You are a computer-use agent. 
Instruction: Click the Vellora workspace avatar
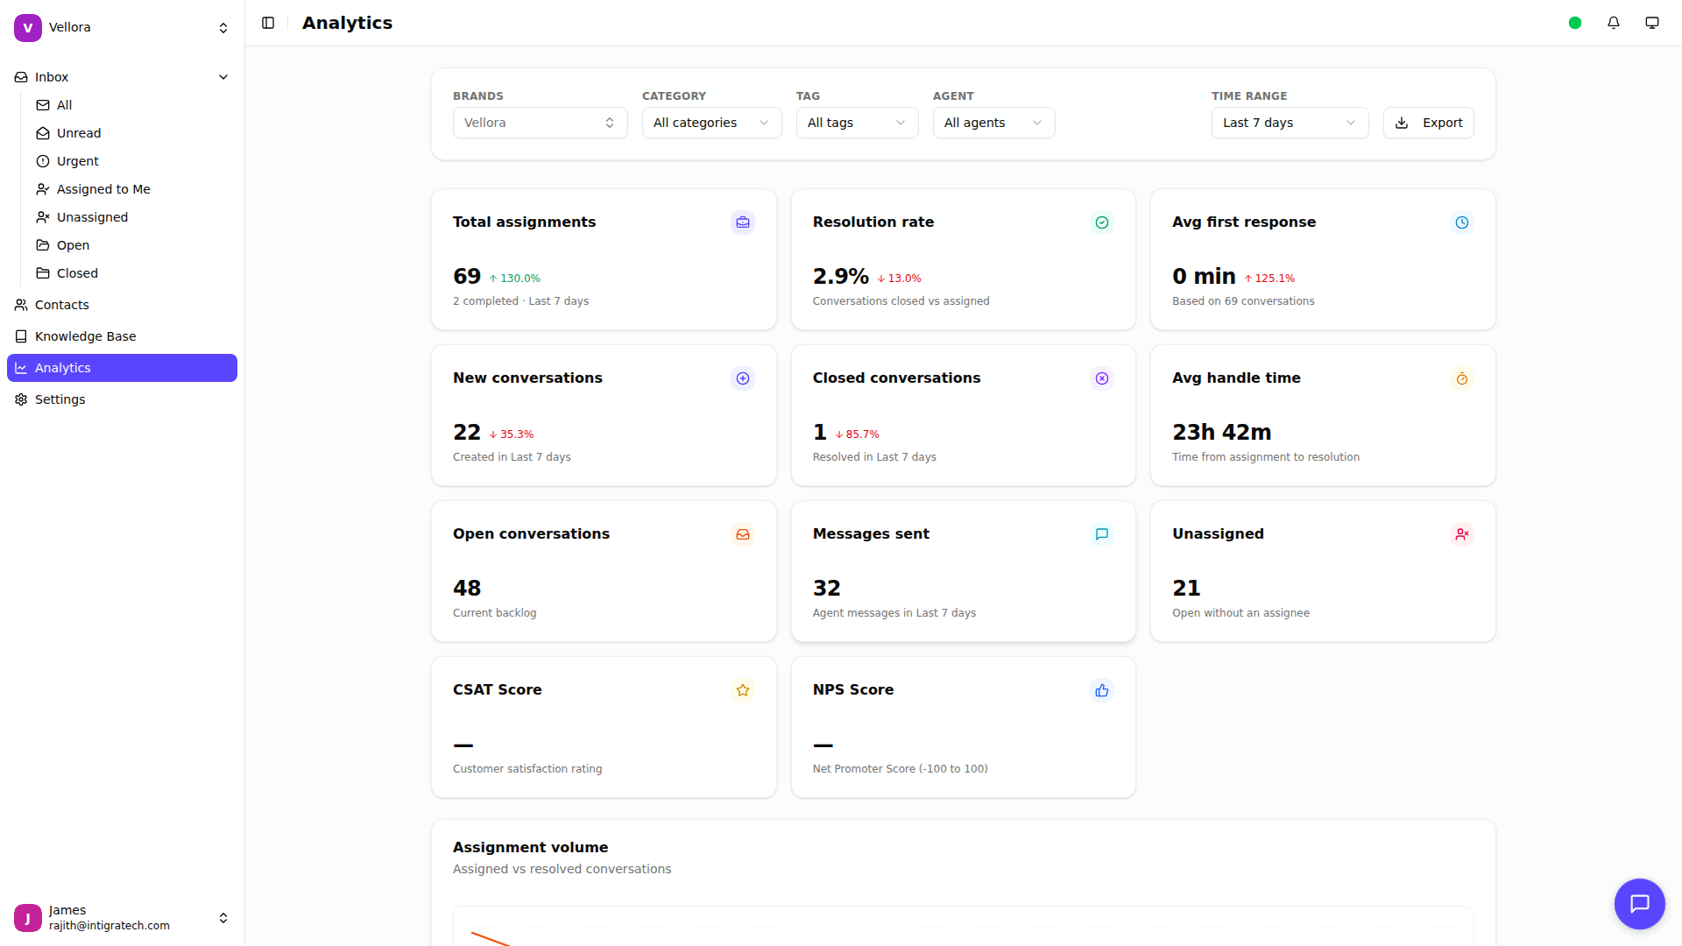pos(28,28)
